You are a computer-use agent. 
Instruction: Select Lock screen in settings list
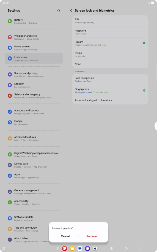point(34,59)
